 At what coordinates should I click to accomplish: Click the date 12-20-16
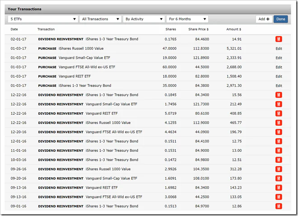point(19,132)
